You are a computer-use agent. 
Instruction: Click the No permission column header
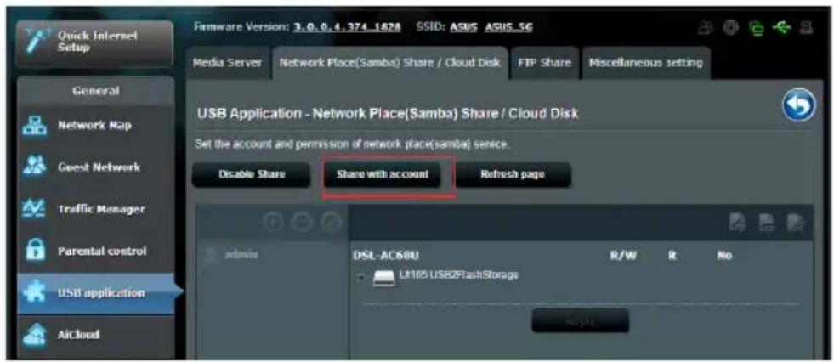[724, 256]
